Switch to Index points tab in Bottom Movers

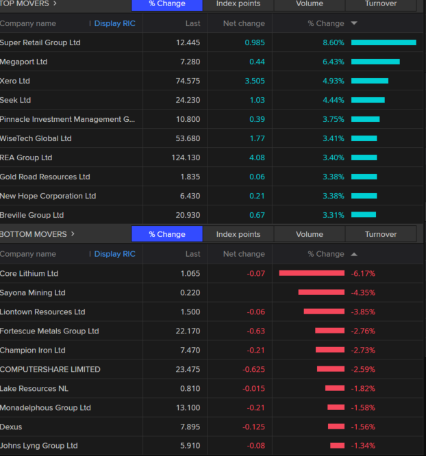pos(238,234)
